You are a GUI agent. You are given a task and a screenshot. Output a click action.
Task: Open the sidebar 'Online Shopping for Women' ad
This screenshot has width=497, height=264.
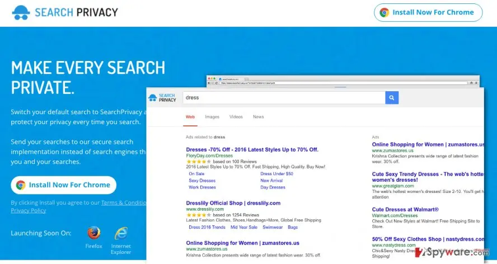click(428, 144)
